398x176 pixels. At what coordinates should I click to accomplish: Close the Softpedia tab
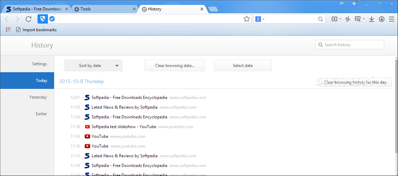67,9
